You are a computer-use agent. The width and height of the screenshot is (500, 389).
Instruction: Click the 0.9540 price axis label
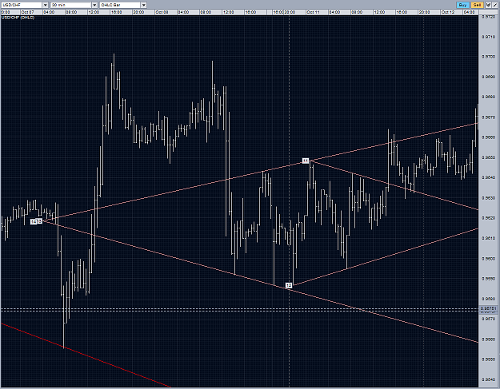489,379
